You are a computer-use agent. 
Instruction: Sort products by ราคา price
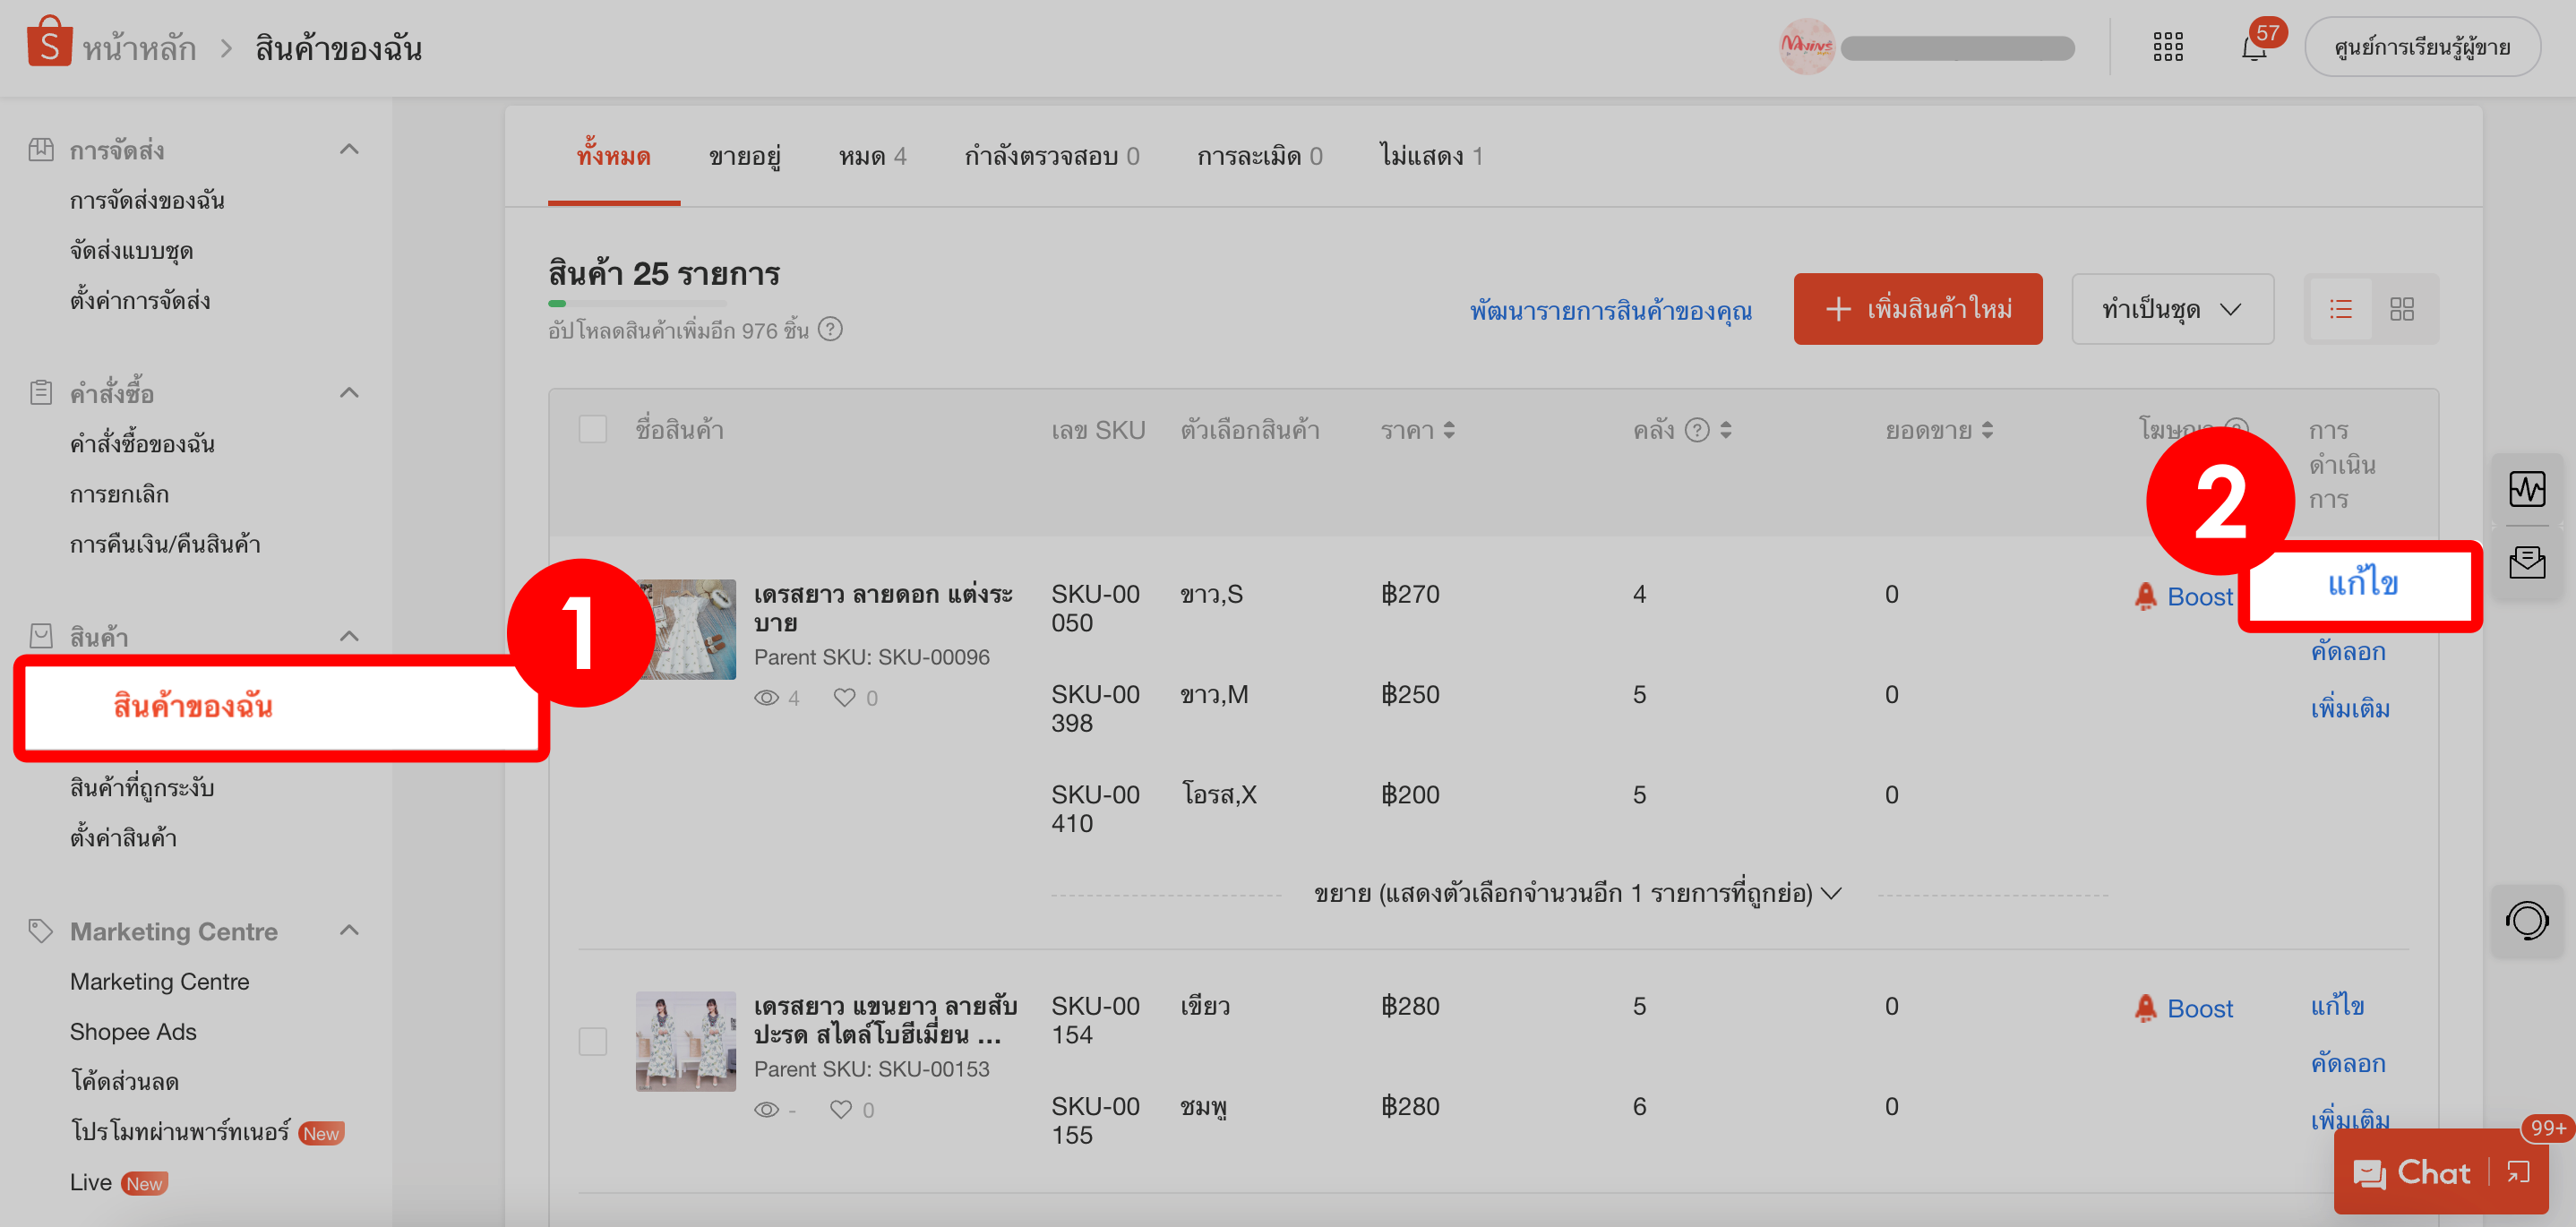(1418, 429)
